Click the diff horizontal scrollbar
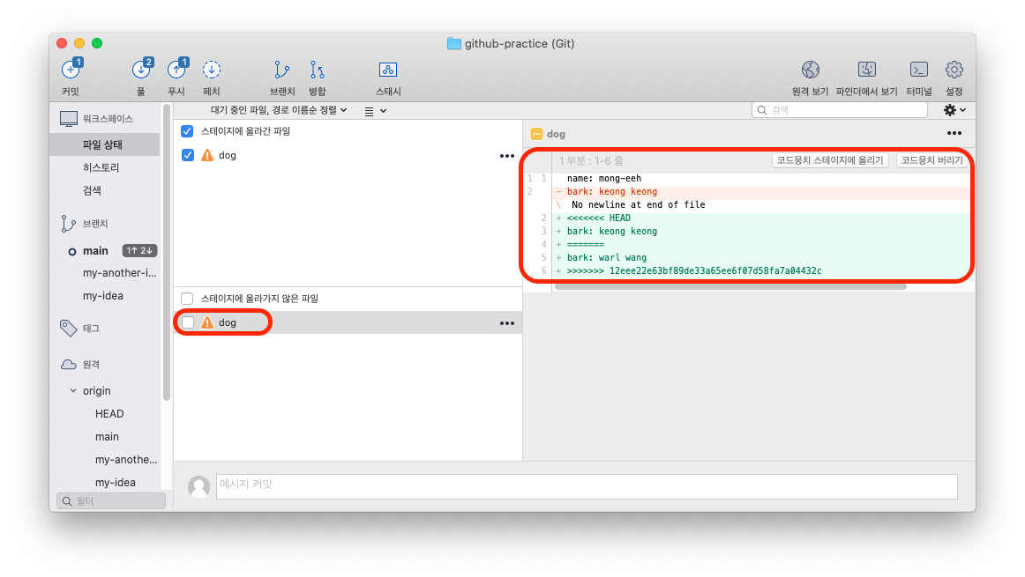 730,286
